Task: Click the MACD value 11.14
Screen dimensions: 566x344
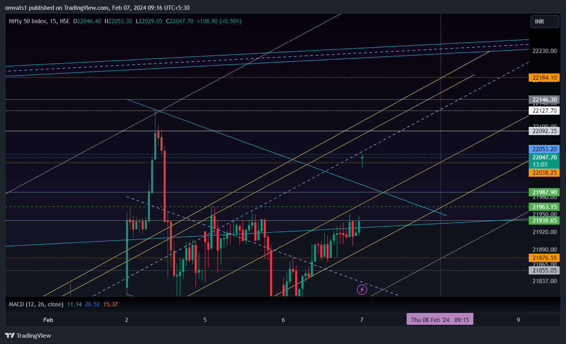Action: coord(75,304)
